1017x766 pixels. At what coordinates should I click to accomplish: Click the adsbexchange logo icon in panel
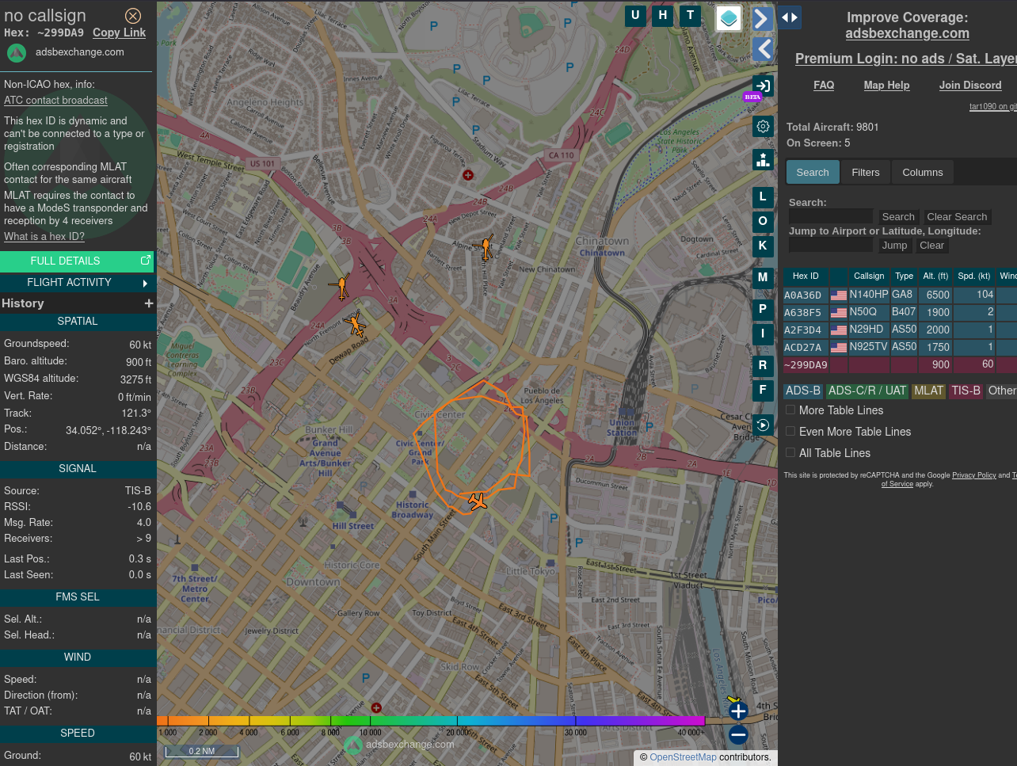17,53
